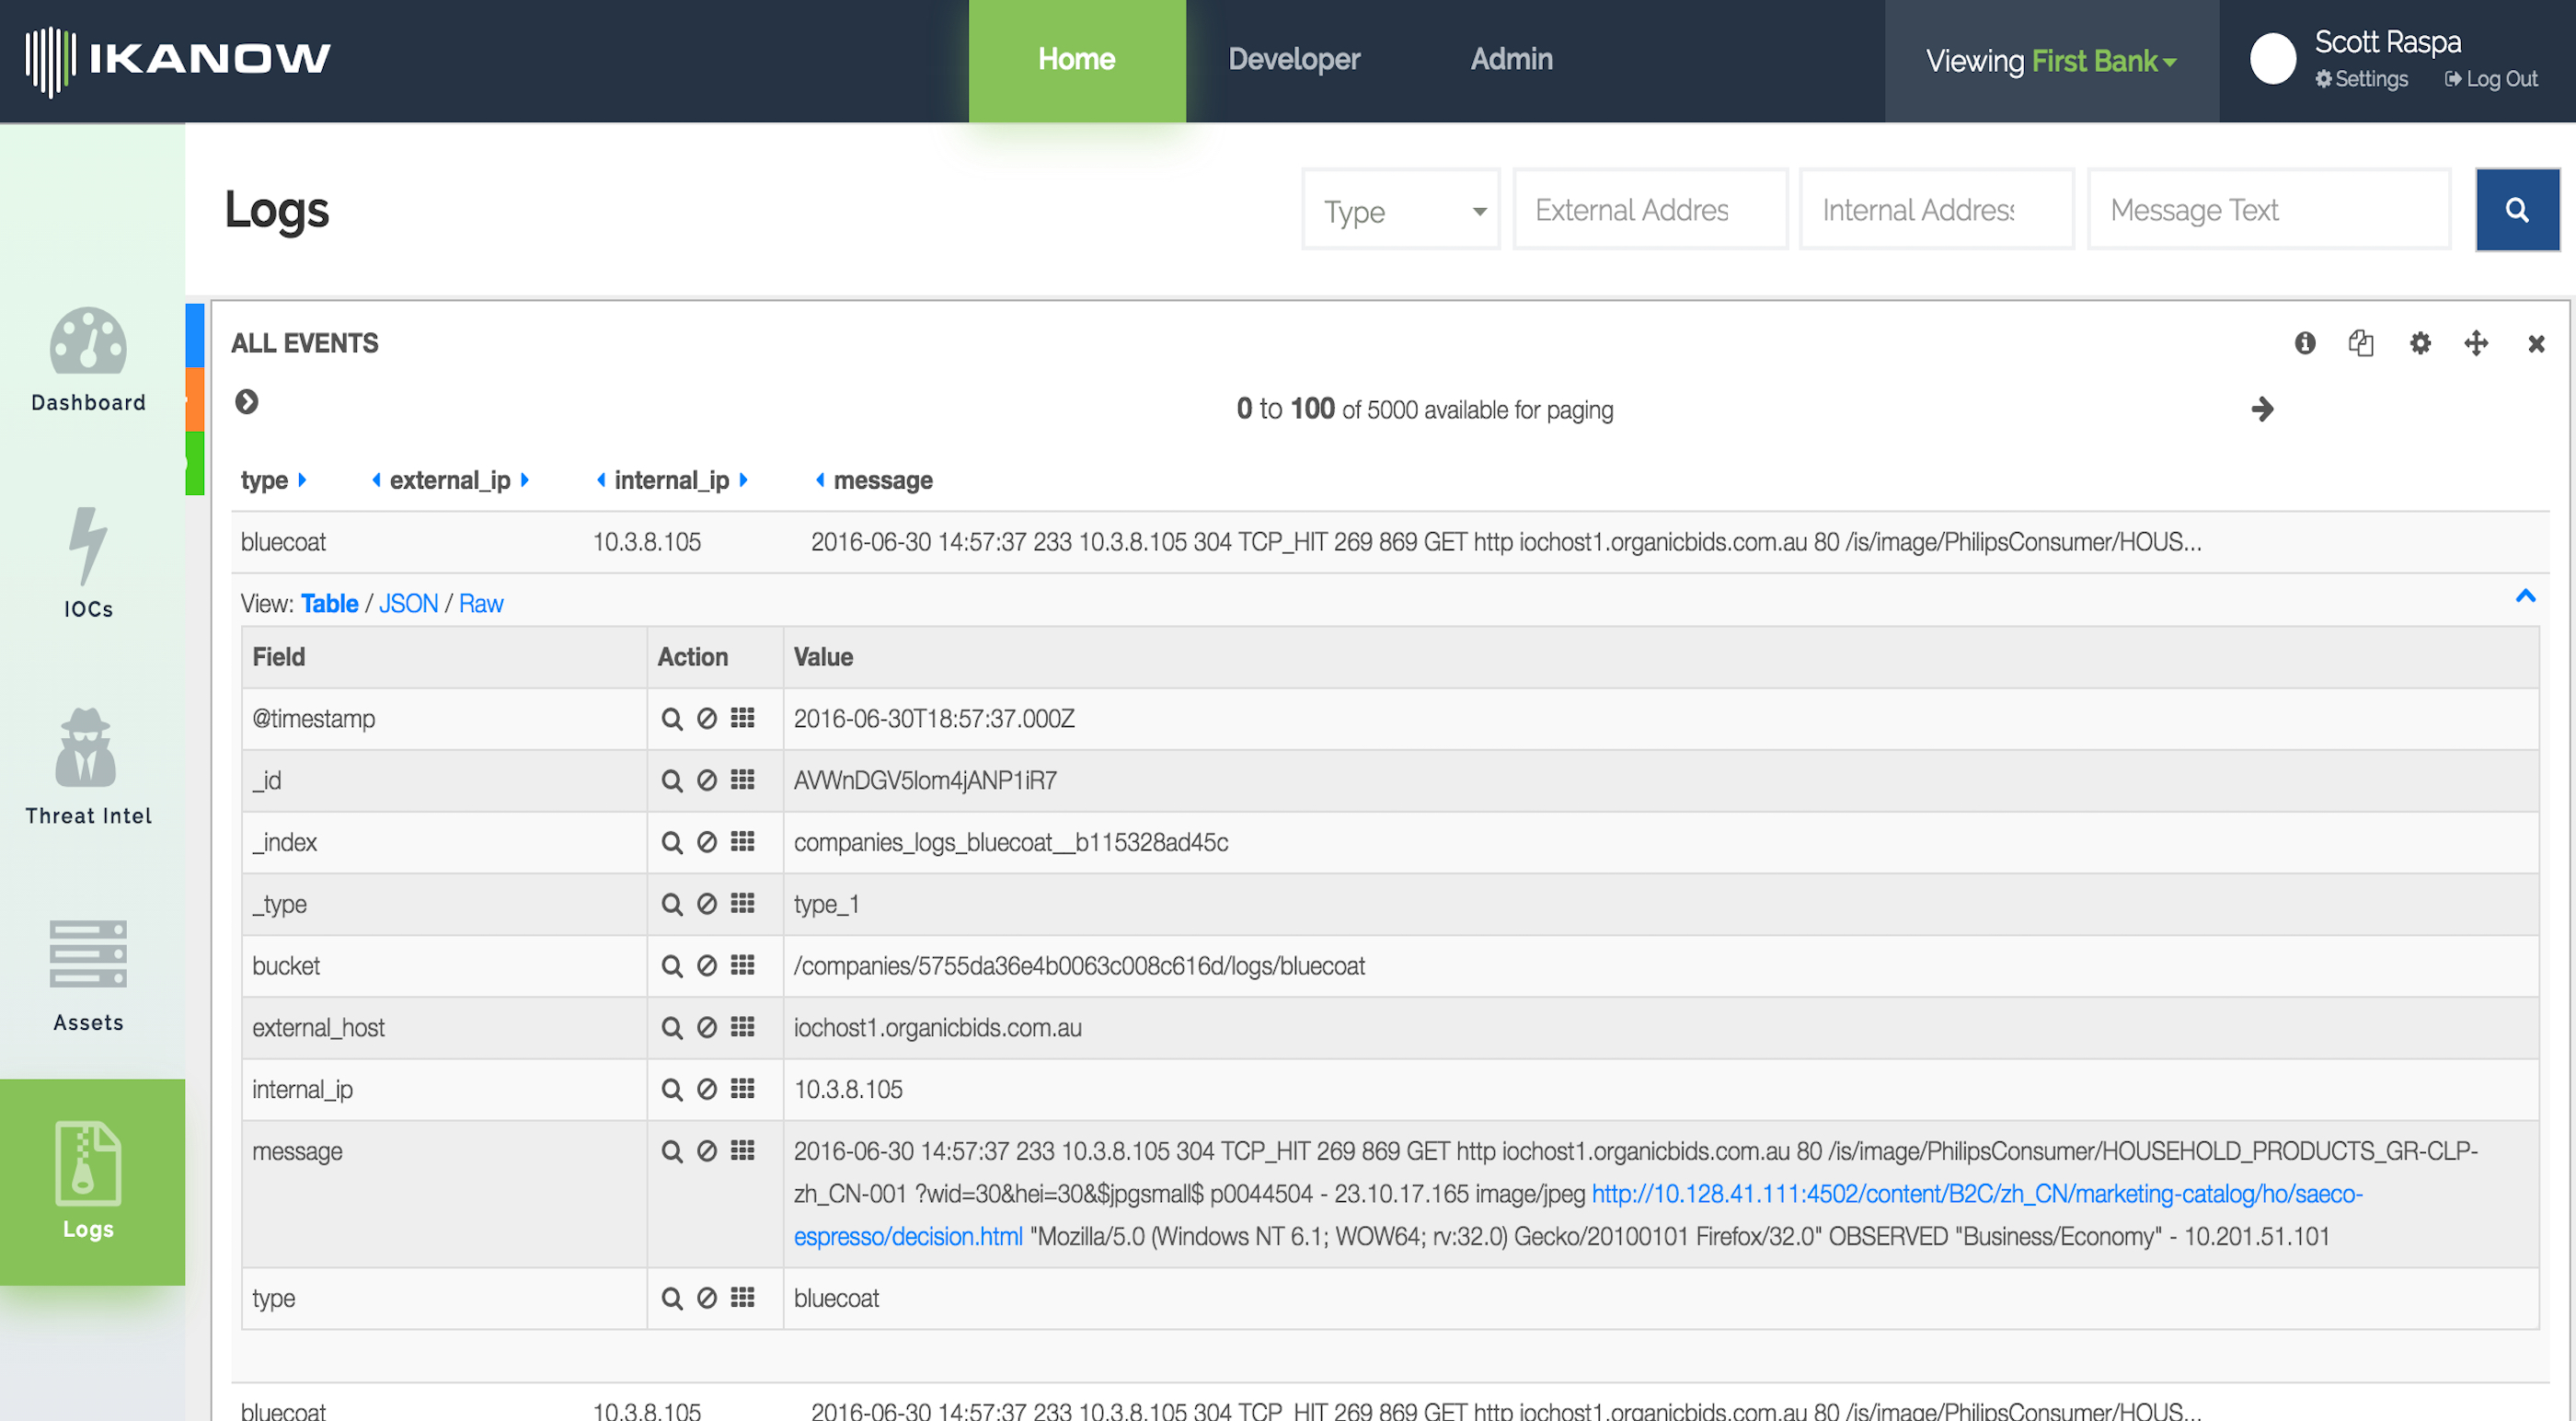Move external_ip column right
Viewport: 2576px width, 1421px height.
524,480
